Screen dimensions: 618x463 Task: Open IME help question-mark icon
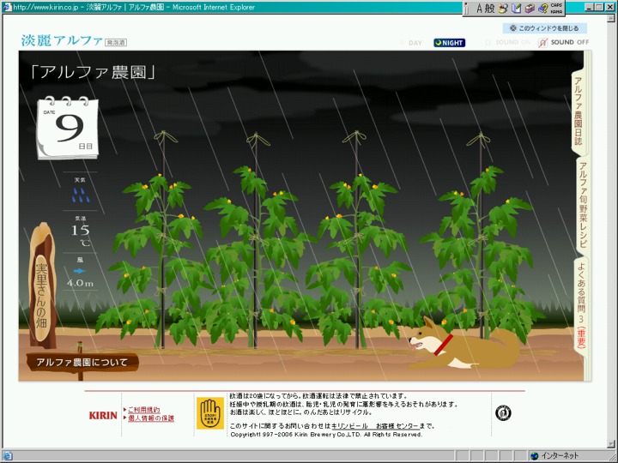[542, 9]
